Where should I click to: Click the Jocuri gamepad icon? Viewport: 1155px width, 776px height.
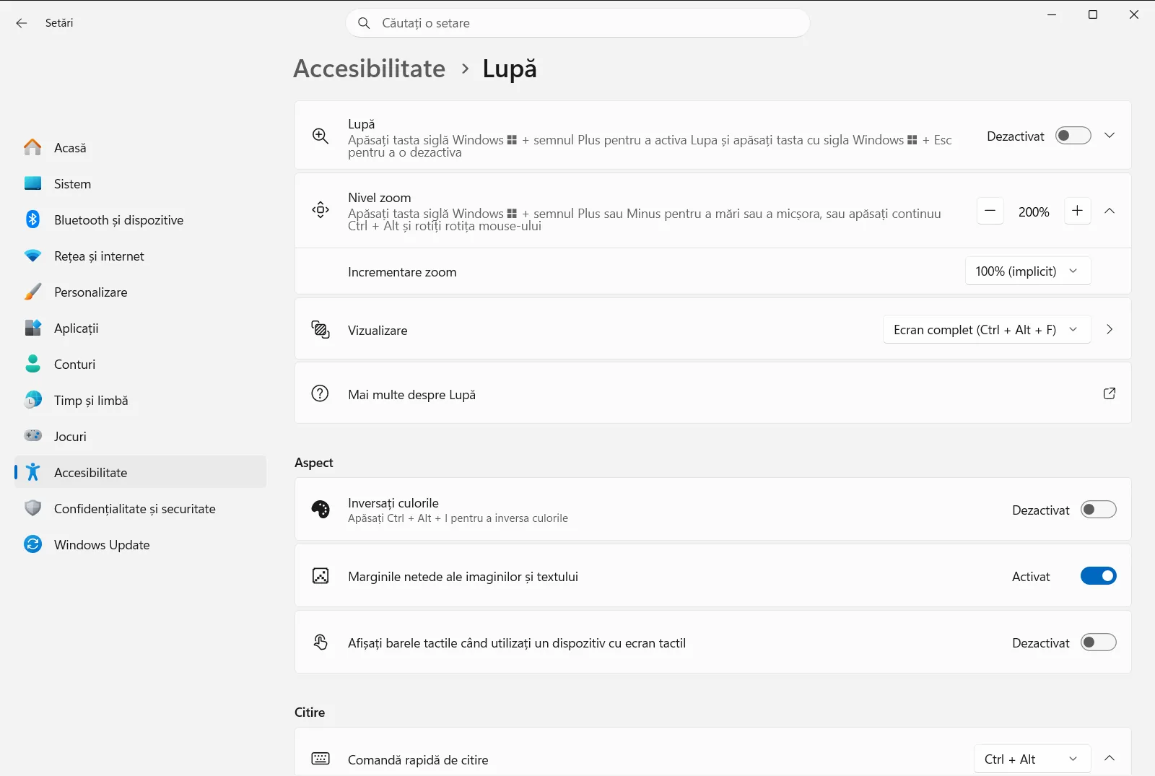[x=32, y=436]
